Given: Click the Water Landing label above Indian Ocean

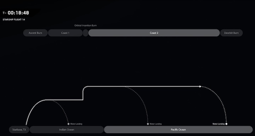Looking at the screenshot, I should (76, 124).
